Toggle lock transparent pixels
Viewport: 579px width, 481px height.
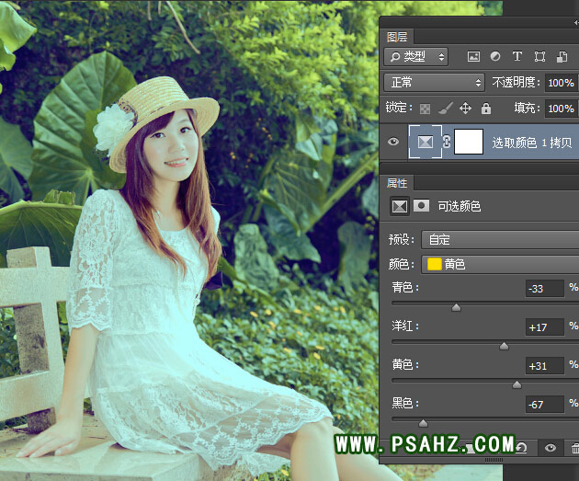coord(426,108)
